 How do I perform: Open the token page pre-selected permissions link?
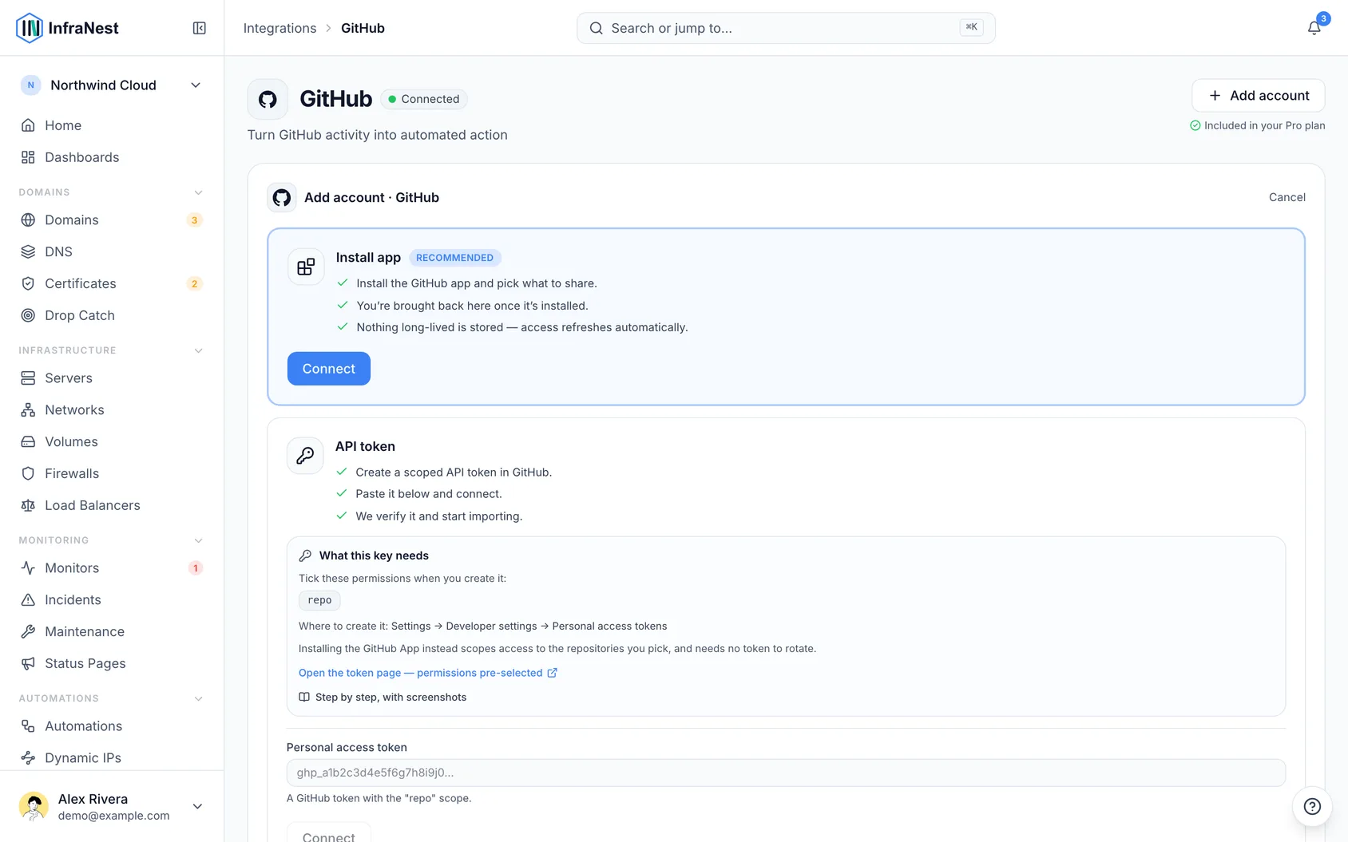[x=428, y=673]
